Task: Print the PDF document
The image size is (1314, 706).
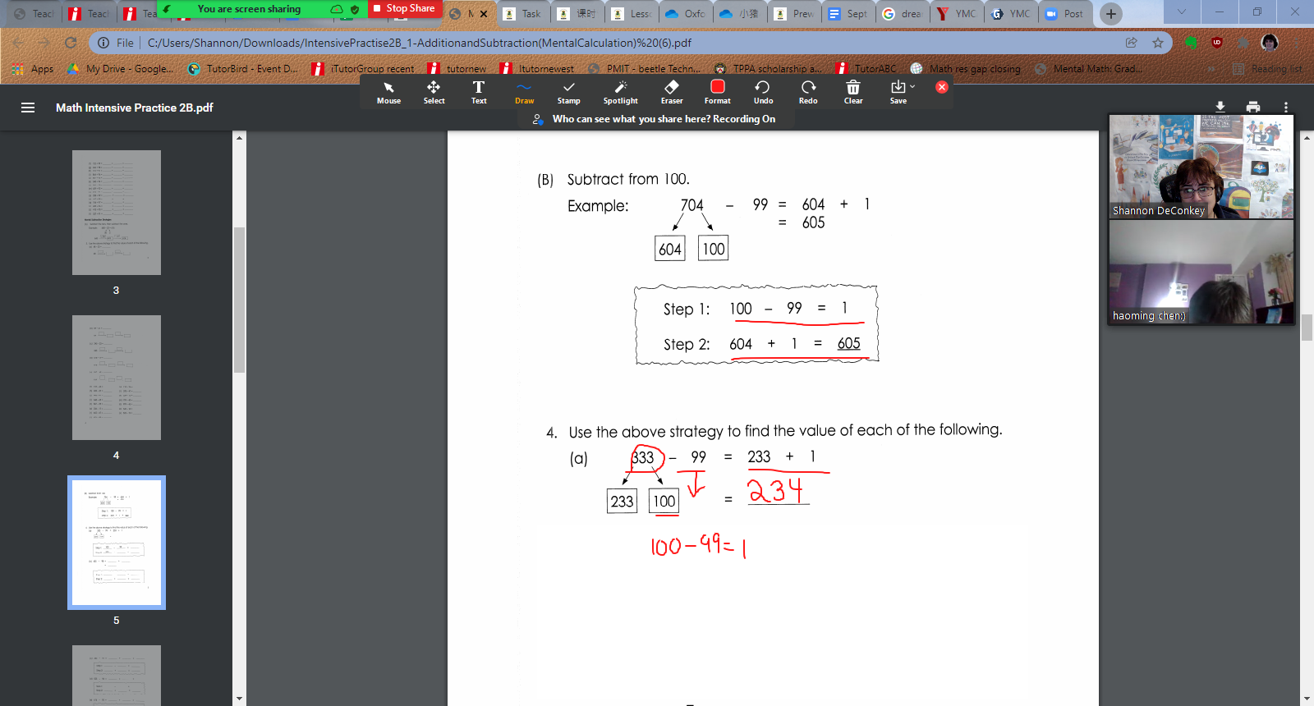Action: pos(1252,107)
